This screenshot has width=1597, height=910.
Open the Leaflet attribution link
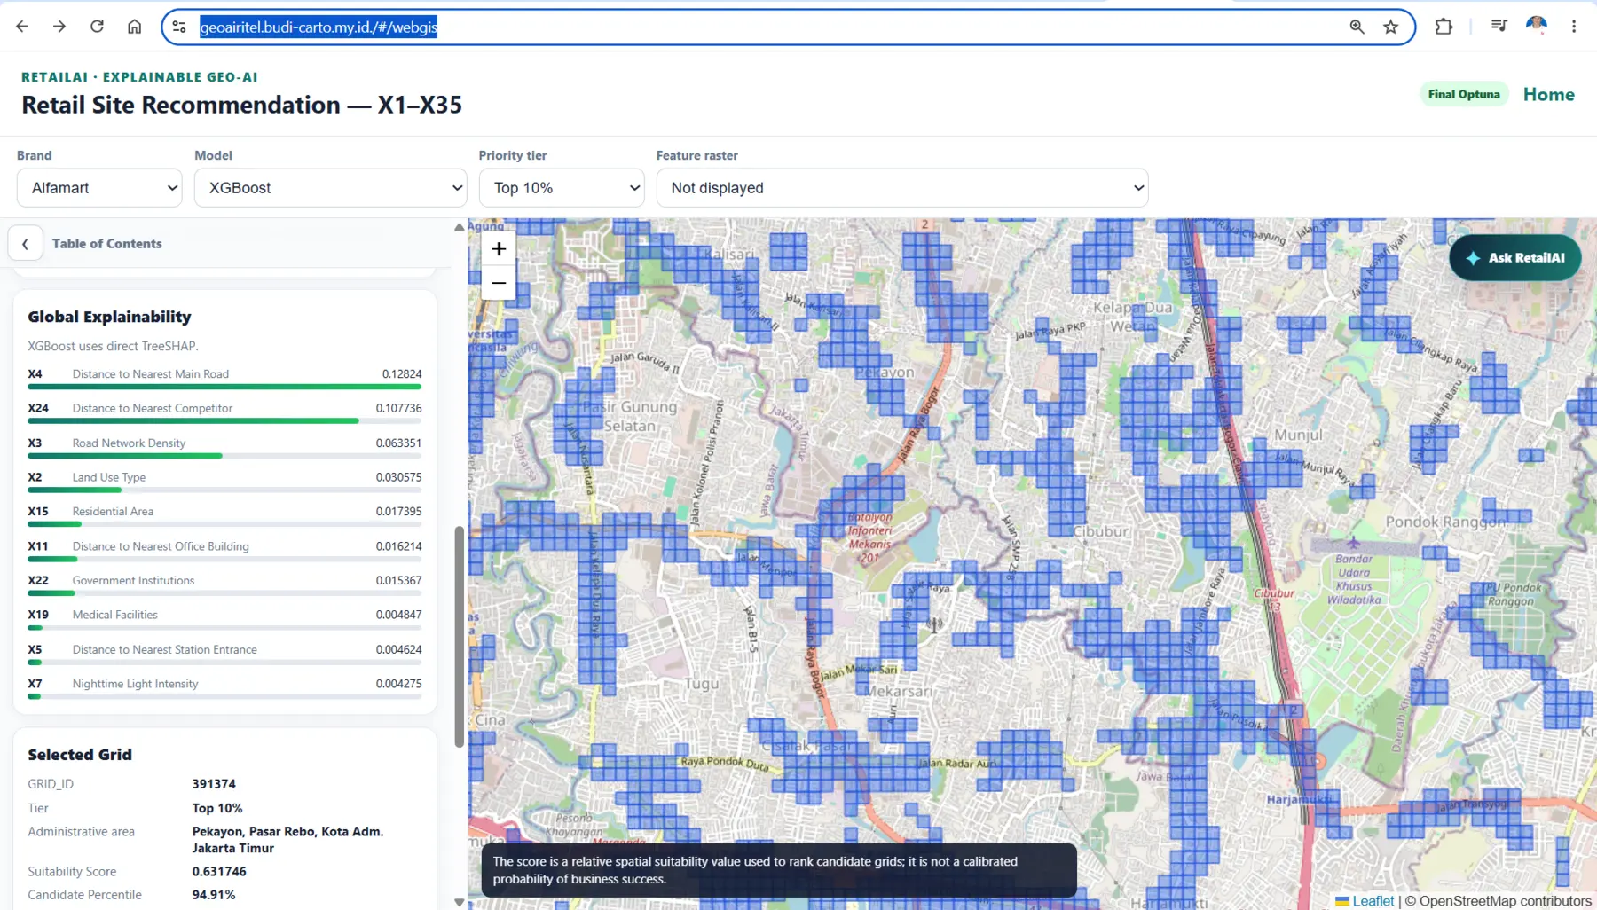click(1373, 901)
